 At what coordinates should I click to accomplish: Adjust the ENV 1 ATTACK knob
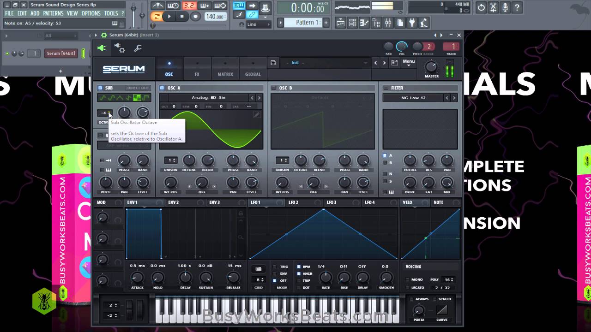137,278
